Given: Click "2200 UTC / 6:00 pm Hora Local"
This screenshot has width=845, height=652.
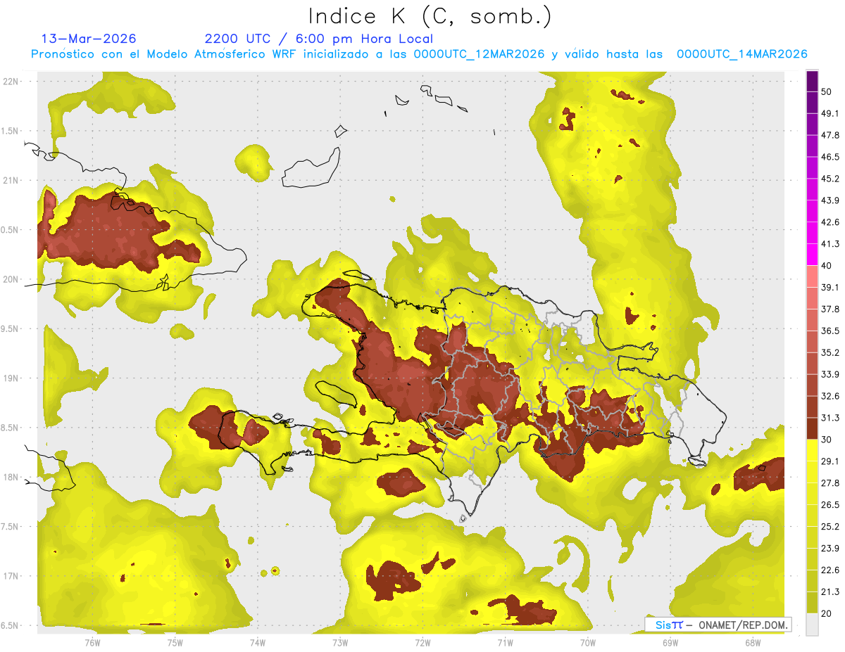Looking at the screenshot, I should click(x=318, y=39).
